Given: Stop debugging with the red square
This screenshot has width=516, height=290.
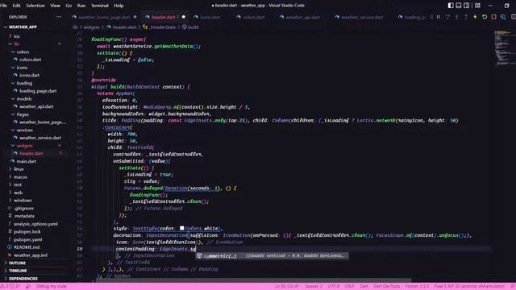Looking at the screenshot, I should click(x=493, y=17).
